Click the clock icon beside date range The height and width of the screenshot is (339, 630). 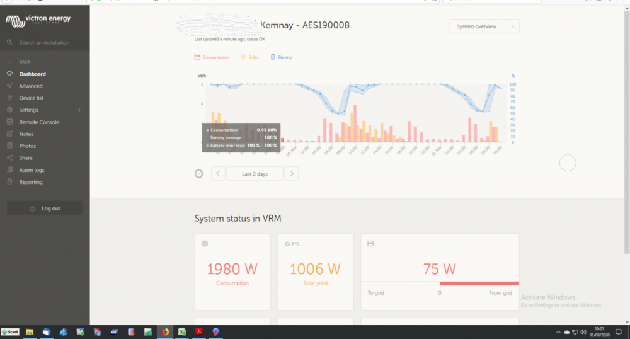(x=199, y=173)
